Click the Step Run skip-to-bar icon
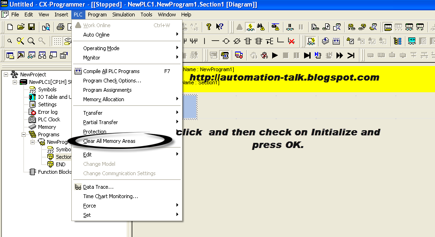Image resolution: width=435 pixels, height=237 pixels. point(307,55)
